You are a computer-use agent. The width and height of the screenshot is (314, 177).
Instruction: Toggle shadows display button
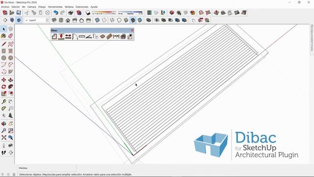pos(88,13)
